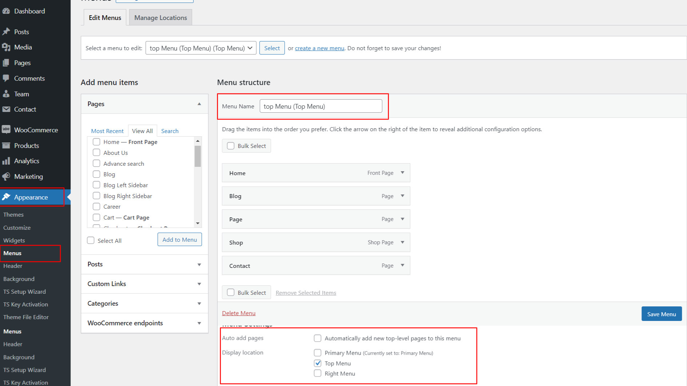Open Media via its sidebar icon
Viewport: 687px width, 386px height.
click(x=6, y=47)
